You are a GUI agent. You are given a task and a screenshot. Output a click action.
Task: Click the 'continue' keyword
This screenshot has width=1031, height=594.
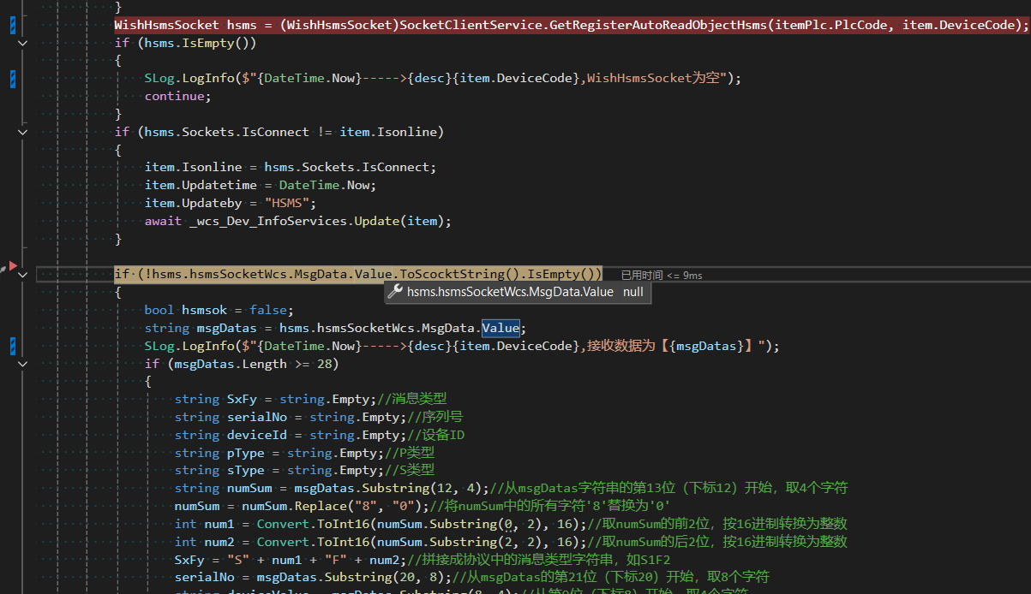tap(175, 96)
